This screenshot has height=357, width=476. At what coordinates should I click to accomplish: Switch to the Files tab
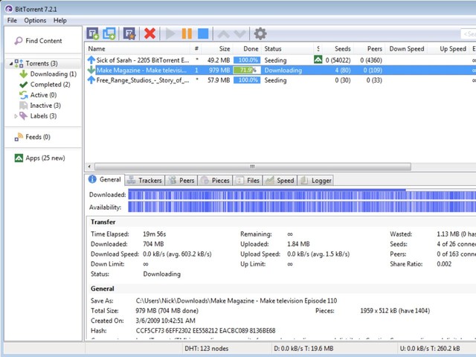(248, 180)
